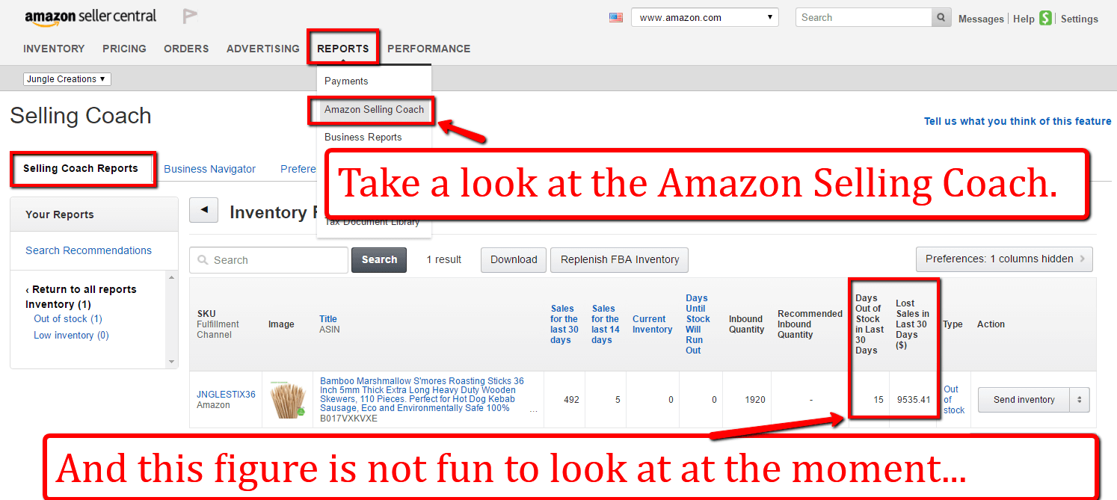Click the sidebar scrollbar up arrow
This screenshot has height=500, width=1117.
tap(172, 278)
